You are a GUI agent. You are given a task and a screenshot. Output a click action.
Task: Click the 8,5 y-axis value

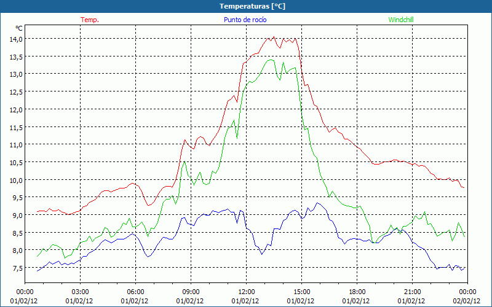(x=17, y=233)
